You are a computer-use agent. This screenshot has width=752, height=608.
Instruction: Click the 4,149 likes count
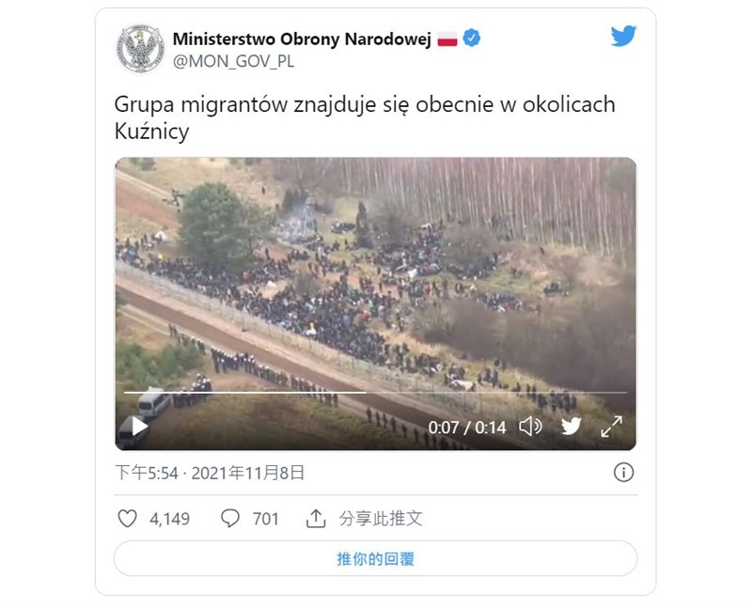170,519
